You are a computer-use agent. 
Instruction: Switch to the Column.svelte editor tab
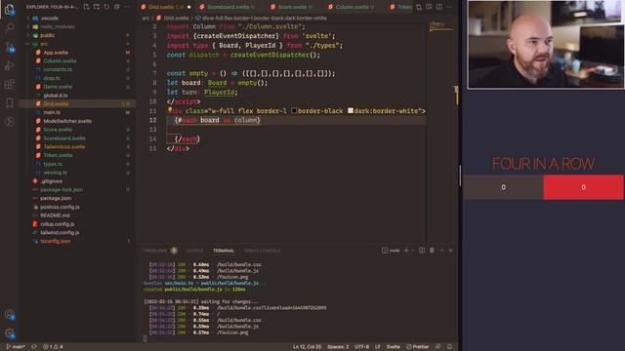click(351, 7)
